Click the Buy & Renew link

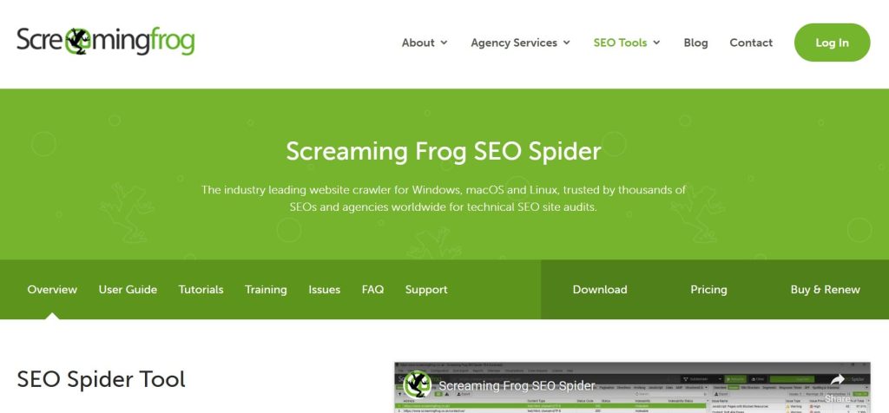coord(825,290)
